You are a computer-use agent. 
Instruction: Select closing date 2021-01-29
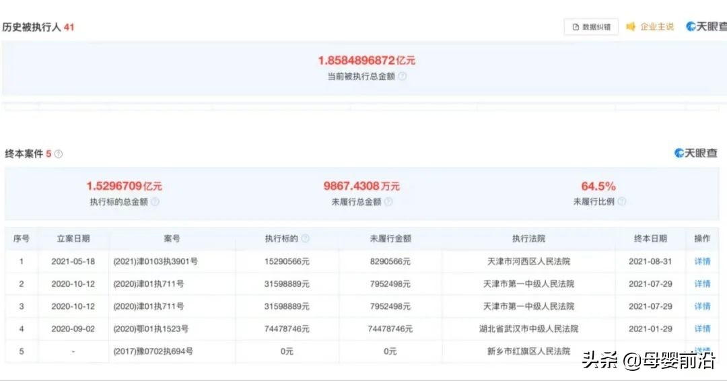(x=650, y=328)
